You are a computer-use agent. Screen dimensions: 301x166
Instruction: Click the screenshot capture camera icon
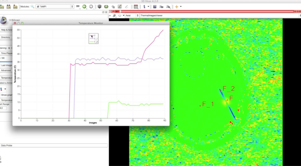click(x=155, y=7)
